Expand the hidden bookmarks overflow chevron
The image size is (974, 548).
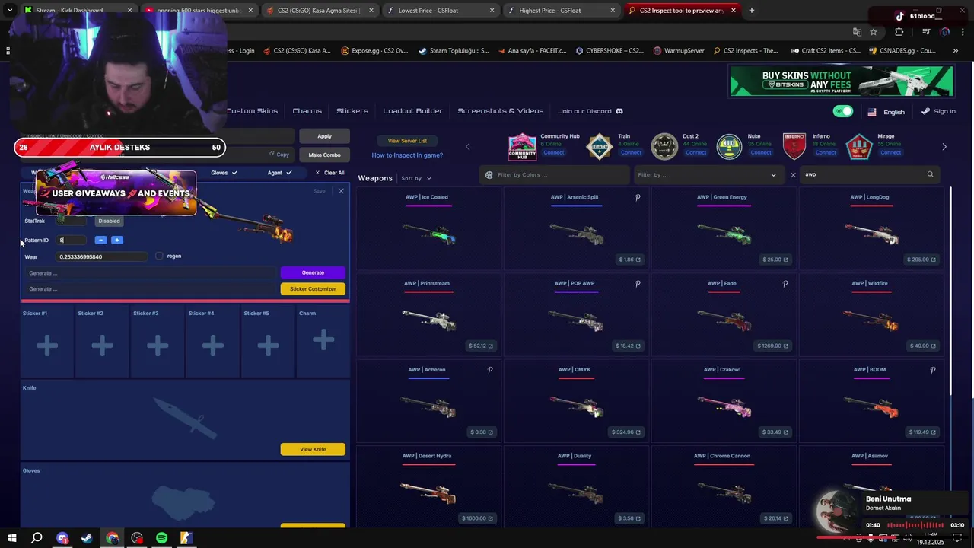[x=955, y=51]
